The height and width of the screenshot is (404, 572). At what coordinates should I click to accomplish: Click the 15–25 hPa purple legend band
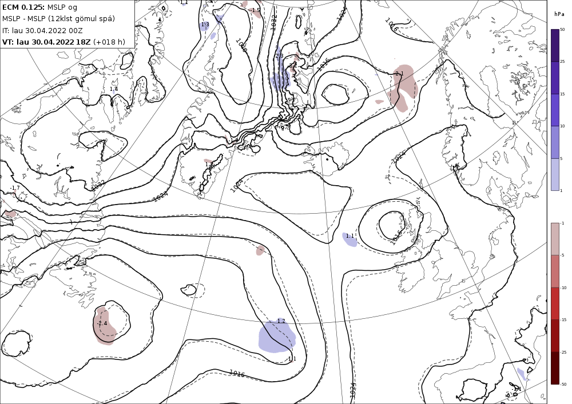[555, 78]
